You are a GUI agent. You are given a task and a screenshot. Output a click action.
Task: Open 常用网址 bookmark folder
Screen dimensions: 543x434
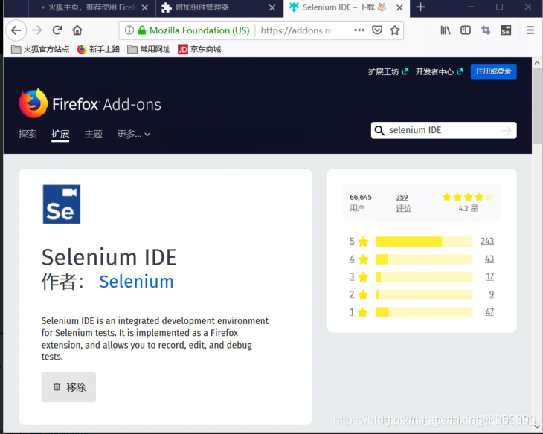coord(149,49)
